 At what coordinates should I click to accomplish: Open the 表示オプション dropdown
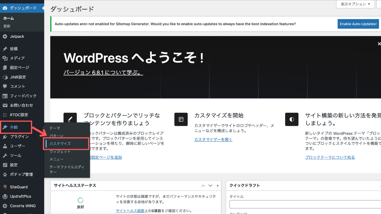(355, 4)
